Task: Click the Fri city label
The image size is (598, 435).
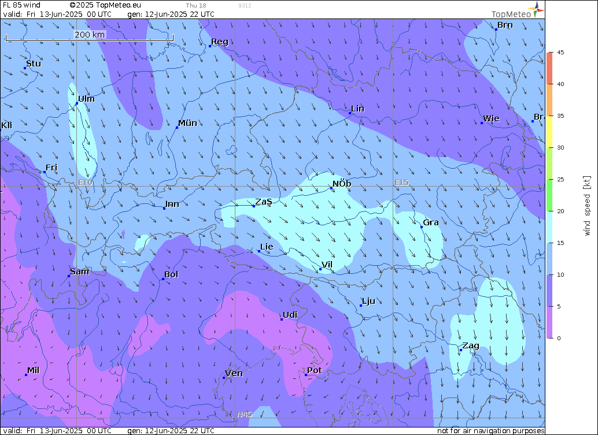Action: pos(51,168)
